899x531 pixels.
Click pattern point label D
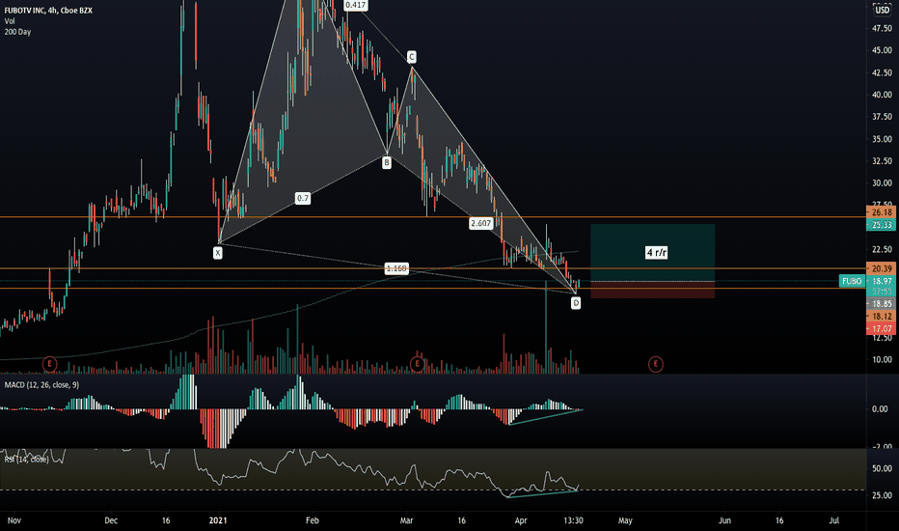click(x=576, y=302)
